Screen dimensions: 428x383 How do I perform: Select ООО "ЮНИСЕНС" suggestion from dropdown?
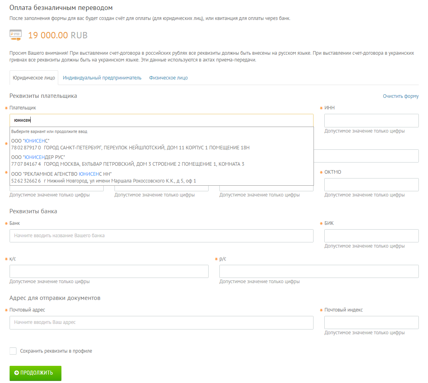162,144
